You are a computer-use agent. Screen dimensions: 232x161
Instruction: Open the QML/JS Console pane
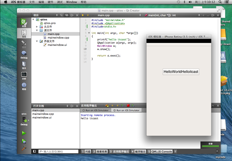pos(160,151)
